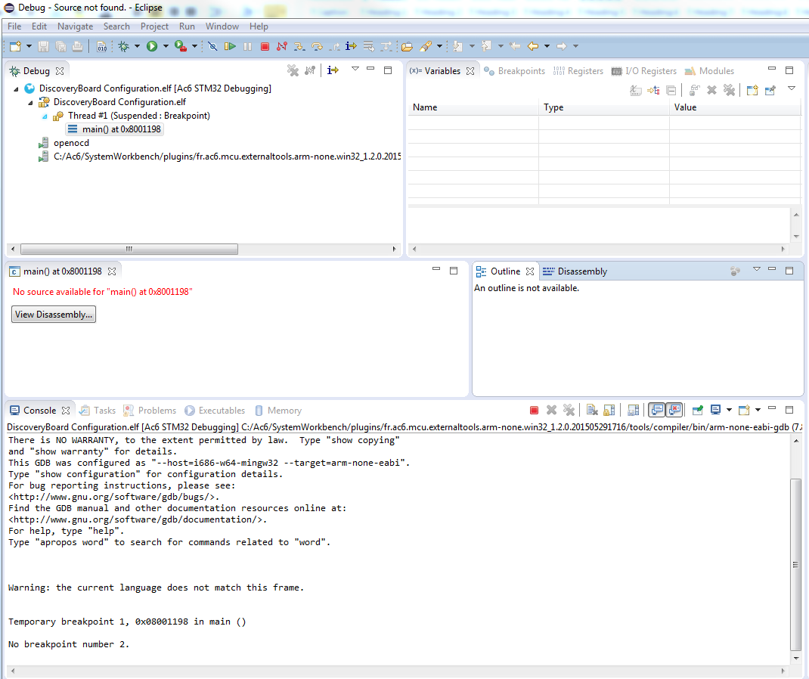Collapse Thread #1 tree node
The image size is (809, 679).
(x=45, y=116)
